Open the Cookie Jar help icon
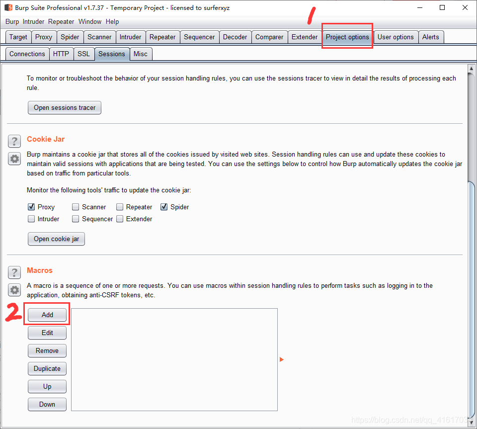 point(14,141)
